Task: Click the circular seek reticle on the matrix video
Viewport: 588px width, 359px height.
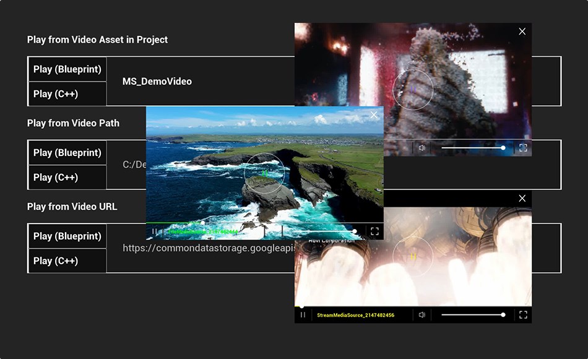Action: 413,90
